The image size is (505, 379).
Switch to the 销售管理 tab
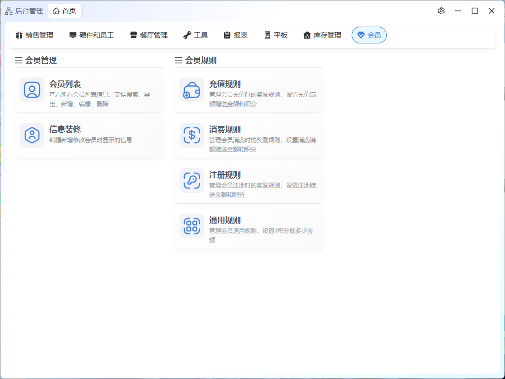click(x=34, y=35)
